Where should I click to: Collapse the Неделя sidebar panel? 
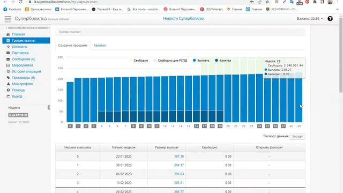pos(49,107)
